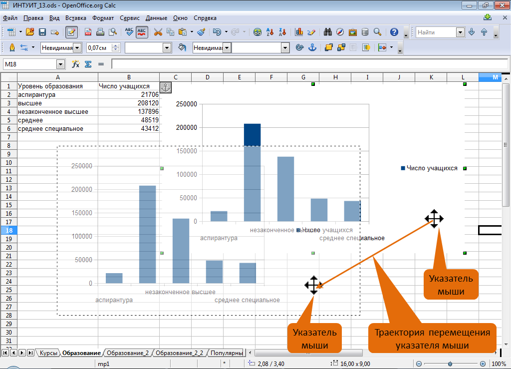Open the Zoom magnifier tool

click(x=377, y=32)
